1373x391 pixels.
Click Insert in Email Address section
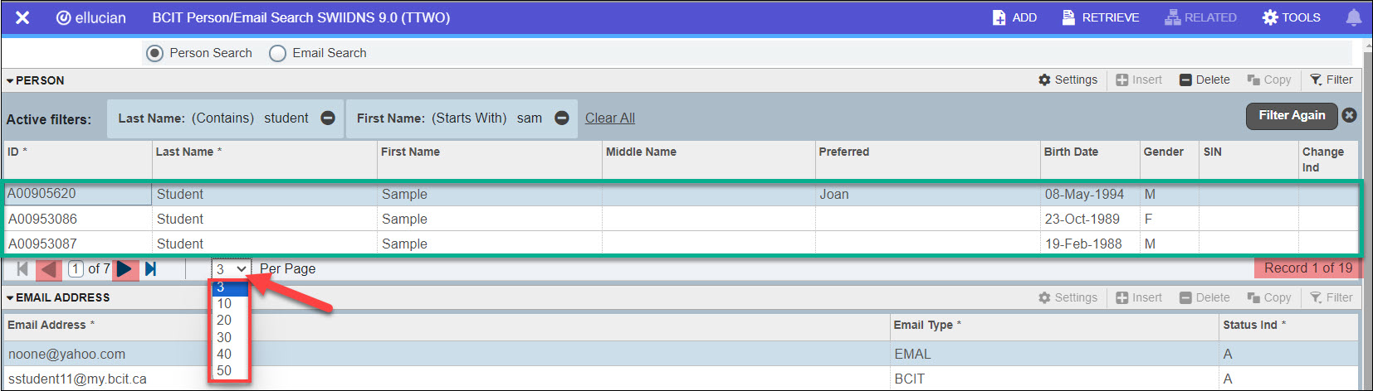tap(1139, 297)
